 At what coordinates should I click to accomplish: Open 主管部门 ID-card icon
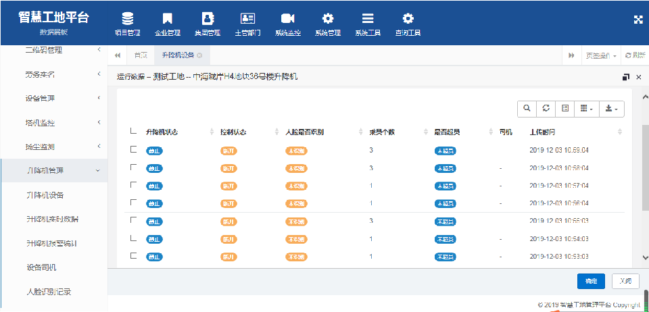[247, 19]
